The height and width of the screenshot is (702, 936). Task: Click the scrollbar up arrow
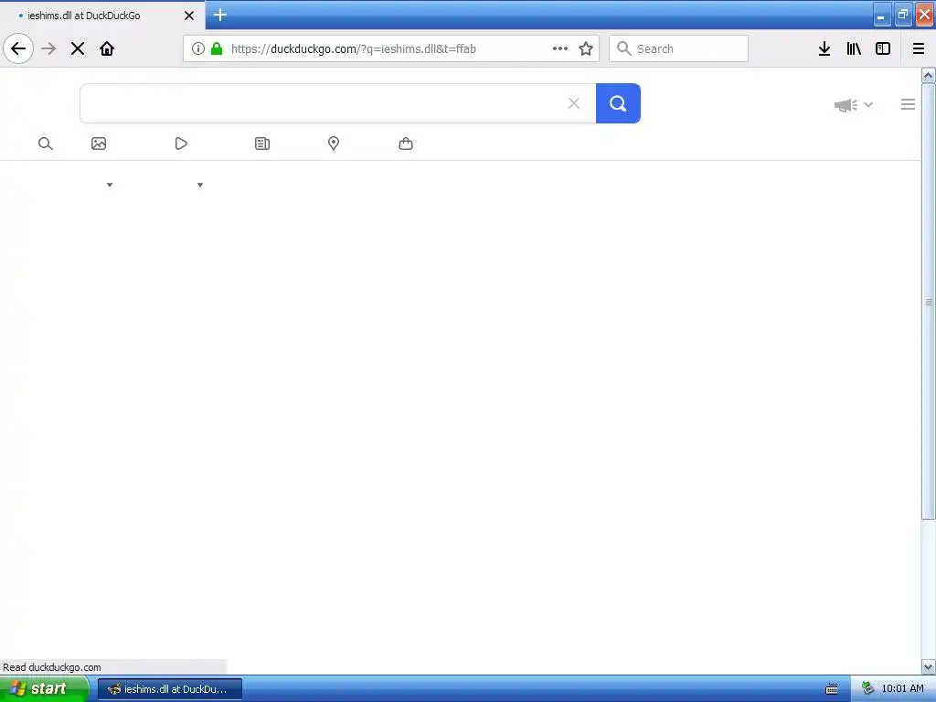(x=929, y=75)
